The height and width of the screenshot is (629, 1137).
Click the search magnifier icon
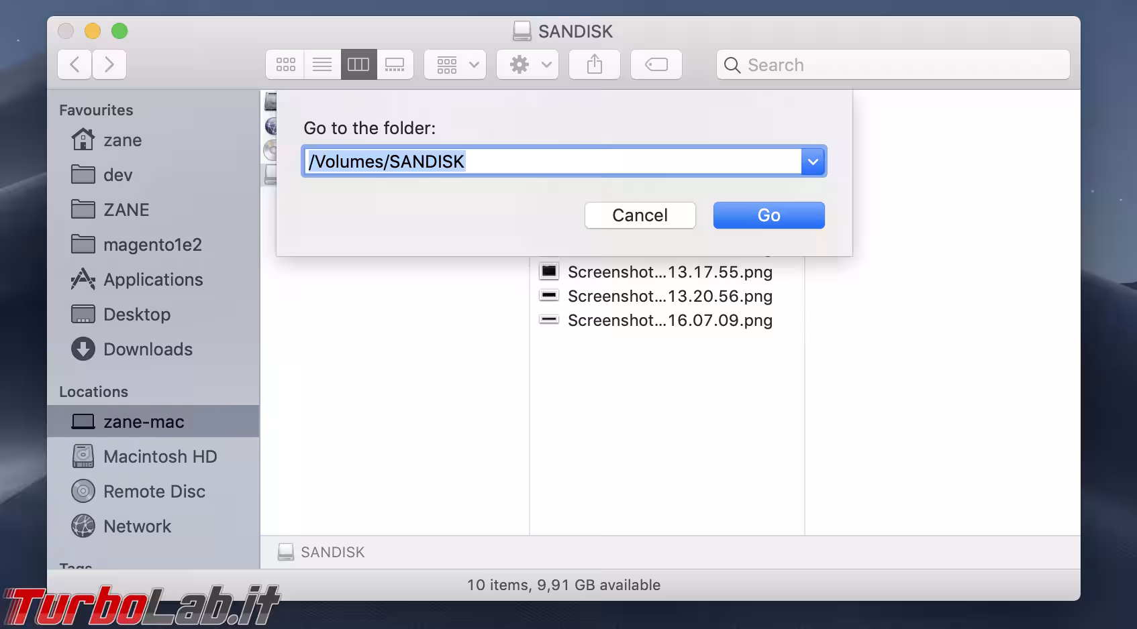[732, 65]
